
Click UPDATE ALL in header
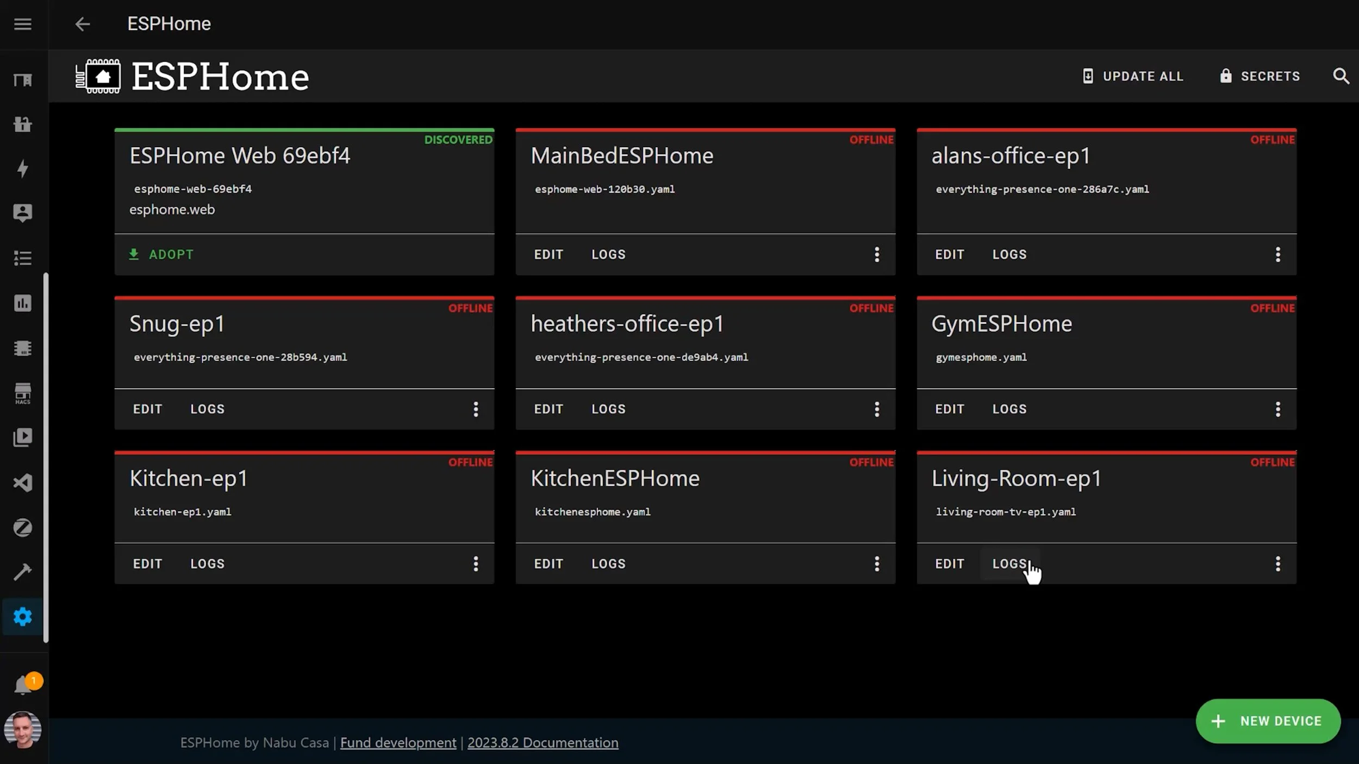point(1133,76)
